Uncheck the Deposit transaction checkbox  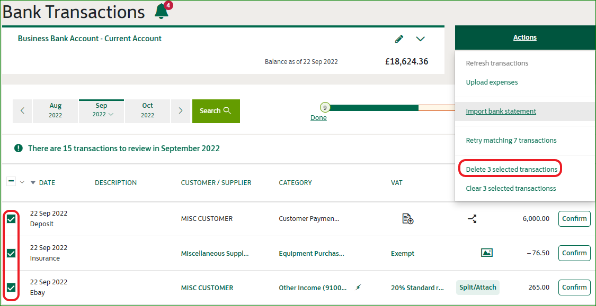point(11,219)
